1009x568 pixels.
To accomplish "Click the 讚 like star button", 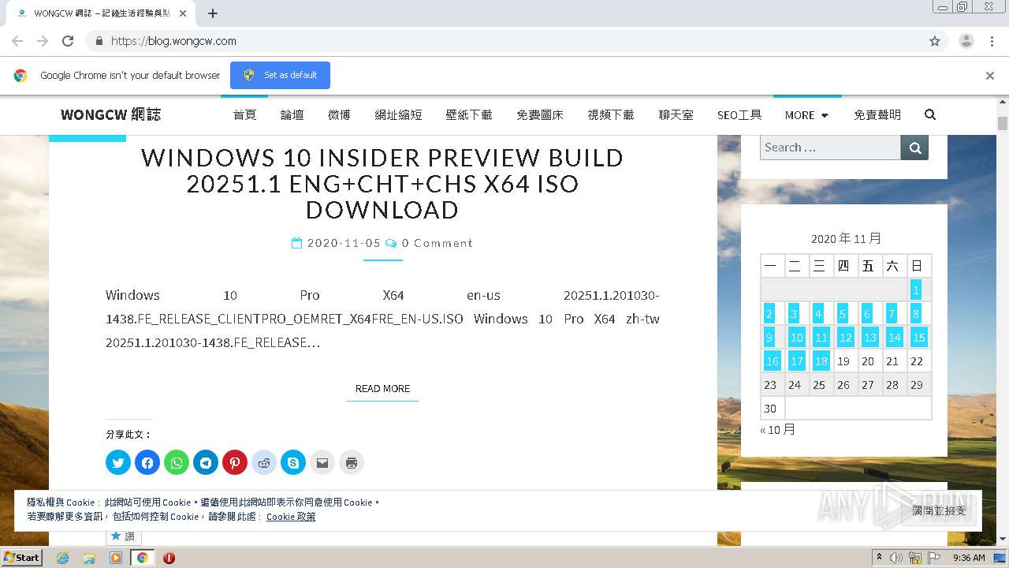I will coord(123,536).
